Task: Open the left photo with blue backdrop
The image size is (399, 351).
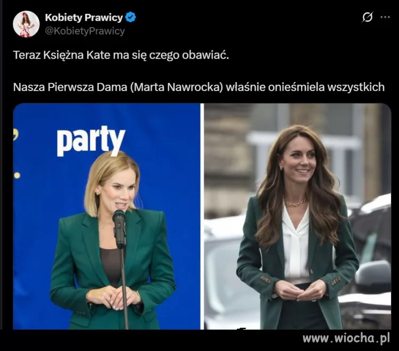Action: point(106,216)
